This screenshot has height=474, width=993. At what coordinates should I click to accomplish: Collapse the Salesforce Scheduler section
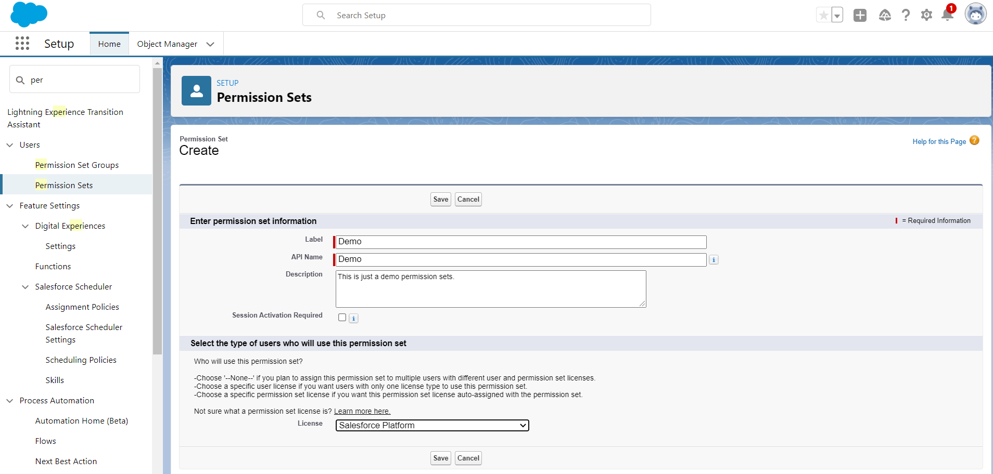coord(26,287)
